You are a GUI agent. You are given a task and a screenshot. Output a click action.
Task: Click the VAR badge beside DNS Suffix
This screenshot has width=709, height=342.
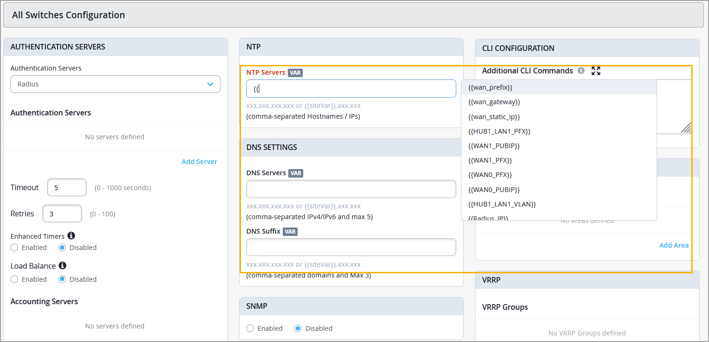pos(290,231)
